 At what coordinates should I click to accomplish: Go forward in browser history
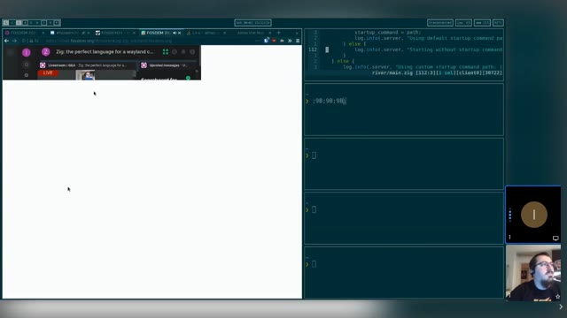(14, 41)
